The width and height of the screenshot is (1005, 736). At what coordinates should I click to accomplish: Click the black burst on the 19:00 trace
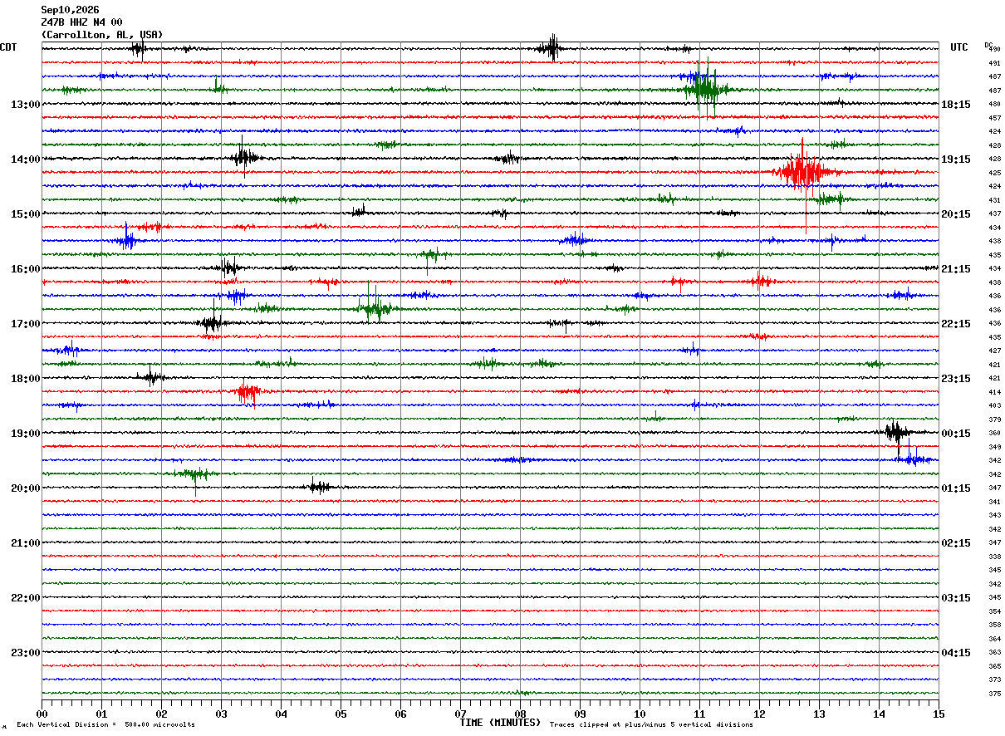coord(896,433)
